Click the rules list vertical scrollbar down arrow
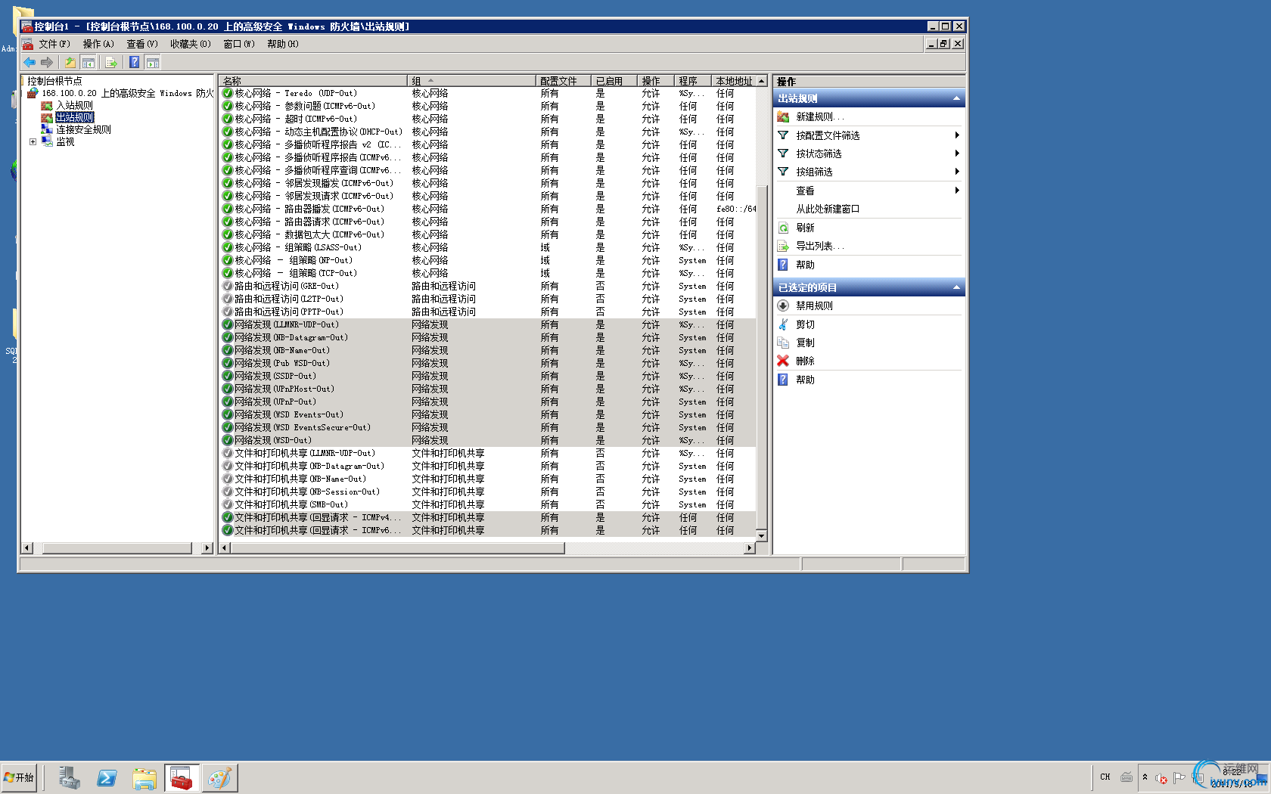Screen dimensions: 1271x794 (x=761, y=535)
